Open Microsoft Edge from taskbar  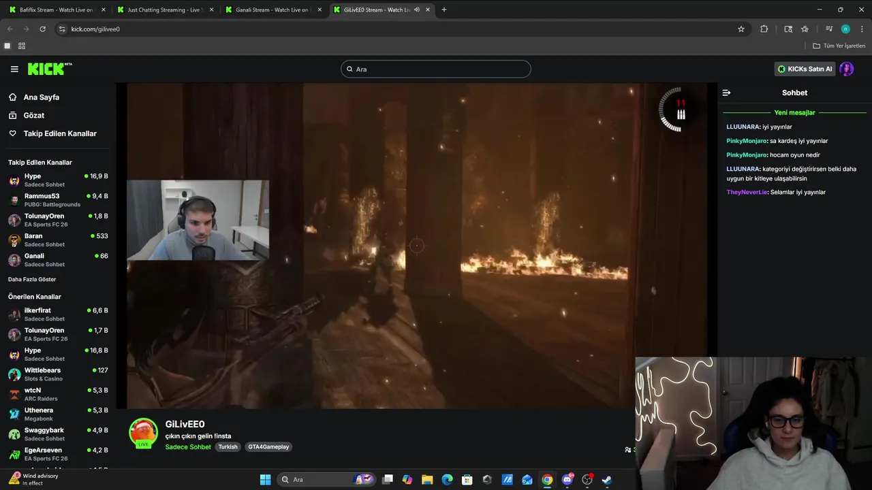pyautogui.click(x=447, y=480)
